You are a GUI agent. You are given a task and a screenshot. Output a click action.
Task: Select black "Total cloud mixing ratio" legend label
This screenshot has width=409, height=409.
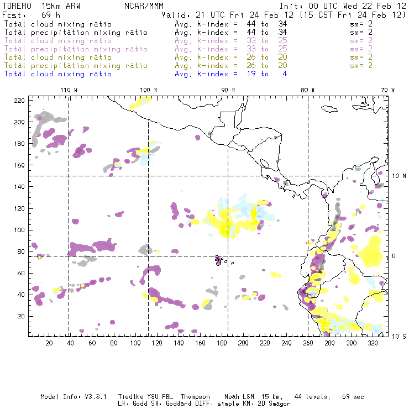(58, 24)
